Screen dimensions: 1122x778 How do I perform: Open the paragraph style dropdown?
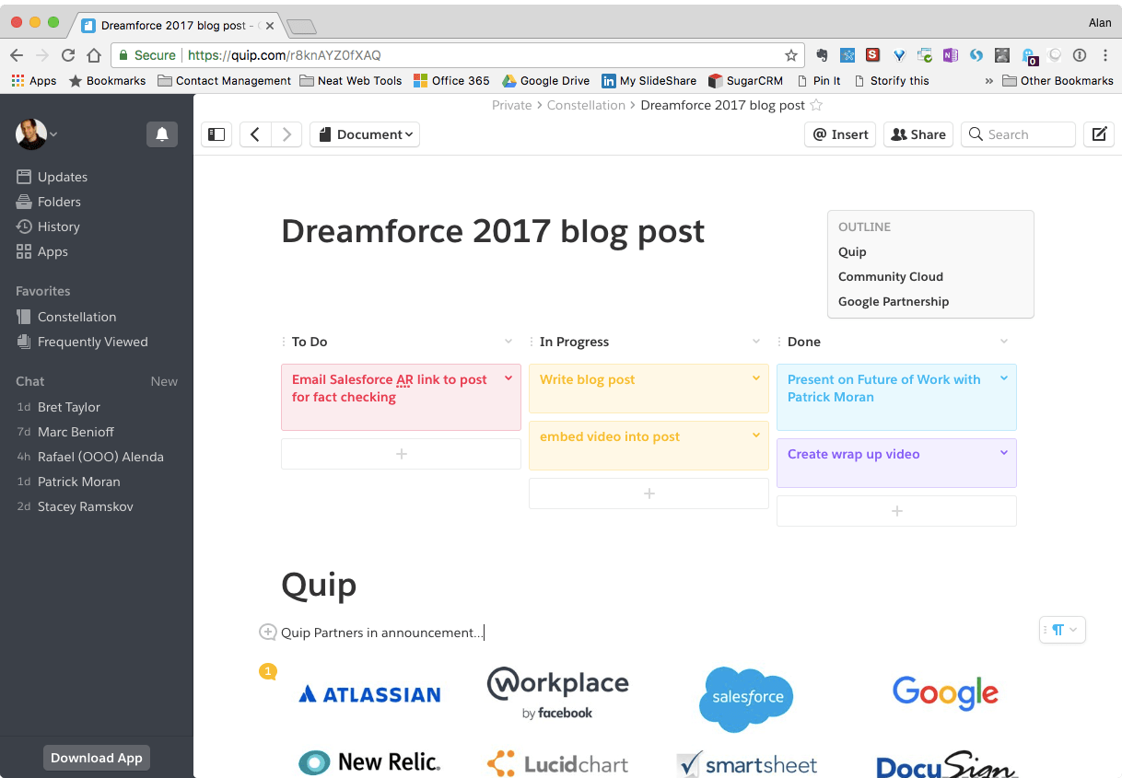1061,630
